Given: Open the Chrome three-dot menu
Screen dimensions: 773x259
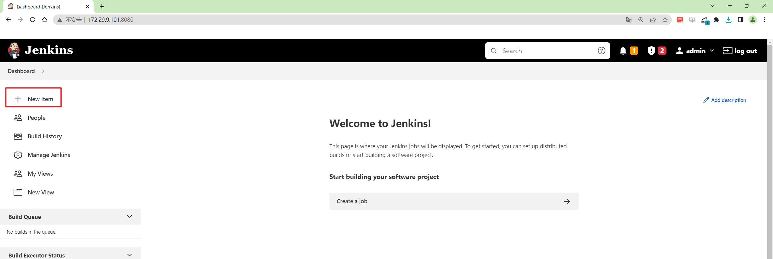Looking at the screenshot, I should pos(765,20).
